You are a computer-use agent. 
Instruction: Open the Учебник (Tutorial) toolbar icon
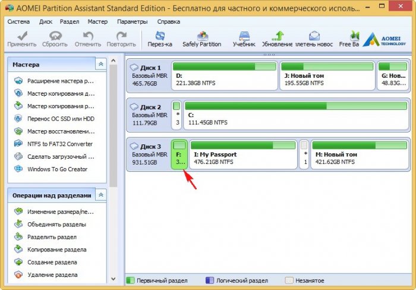244,39
